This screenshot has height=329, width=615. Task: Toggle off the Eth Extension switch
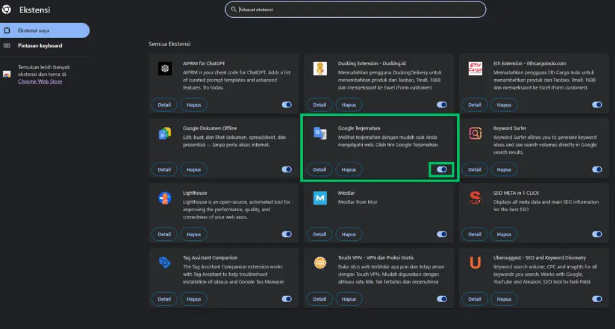597,105
